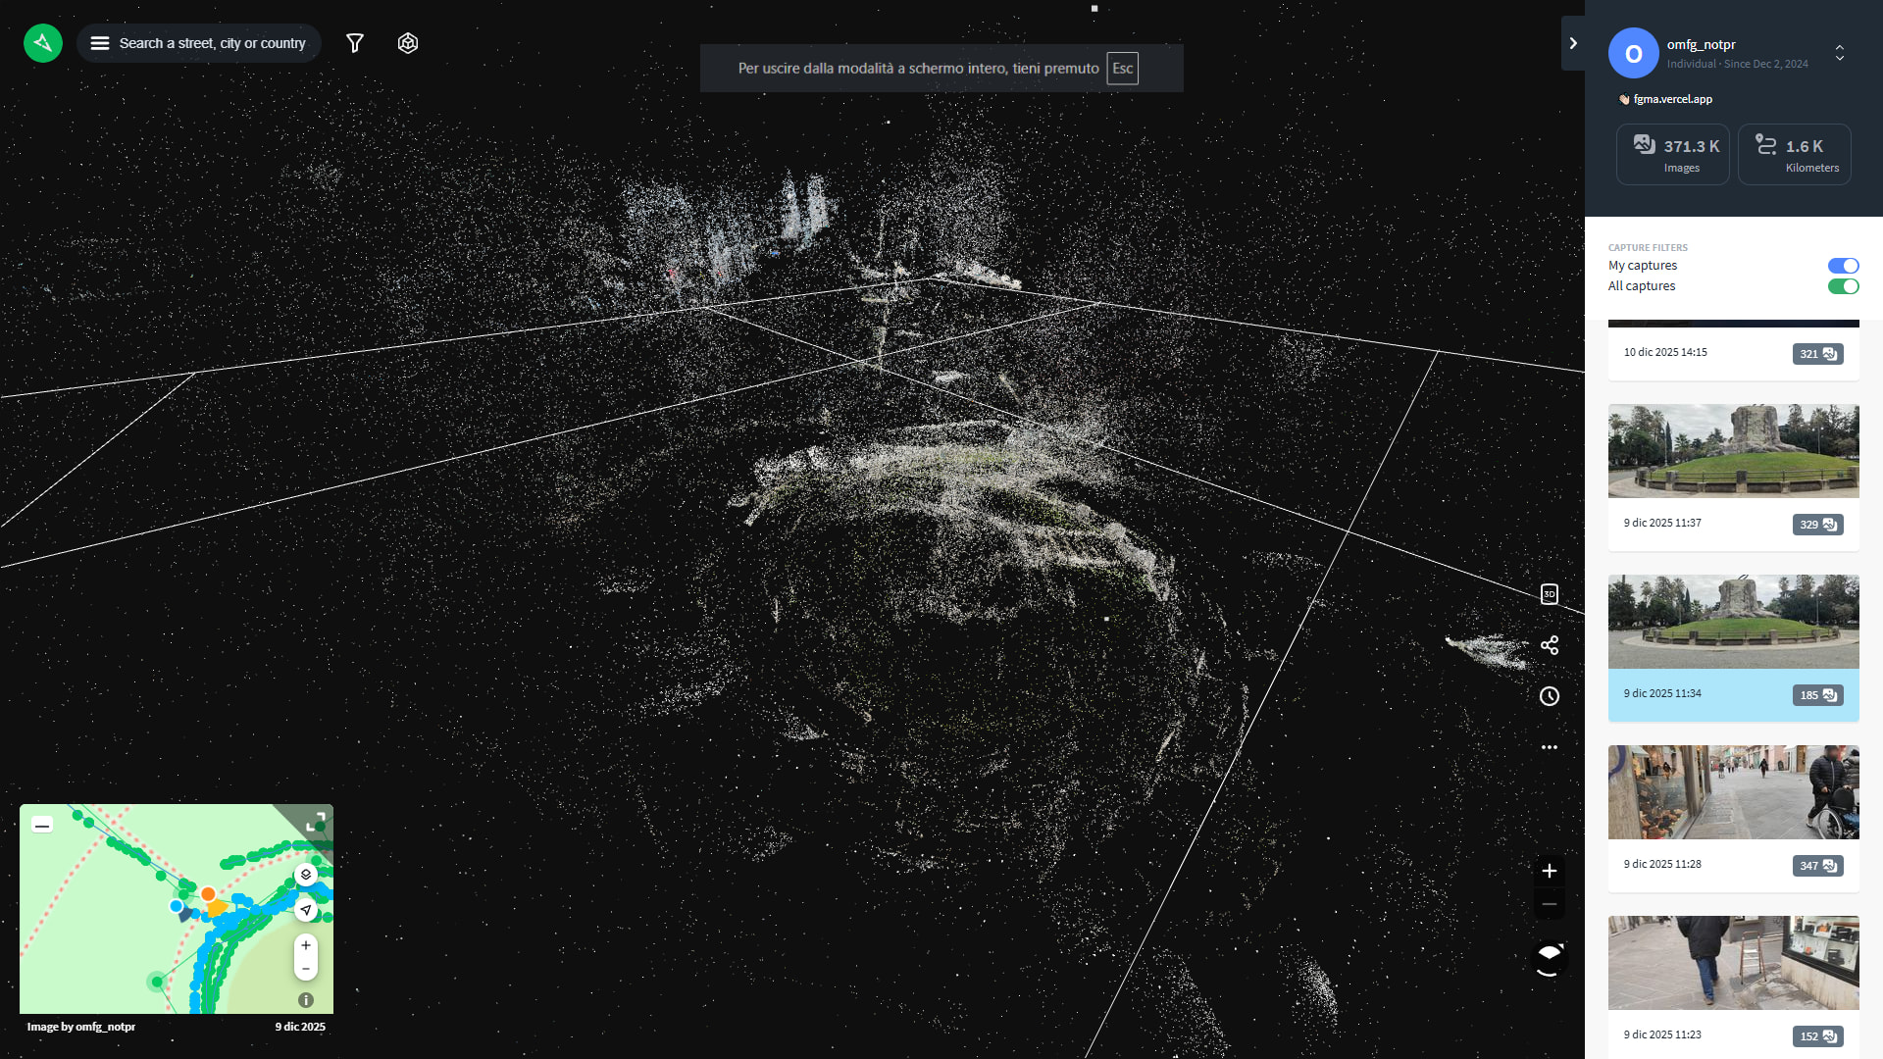The image size is (1883, 1059).
Task: Collapse the side panel with chevron arrow
Action: coord(1573,43)
